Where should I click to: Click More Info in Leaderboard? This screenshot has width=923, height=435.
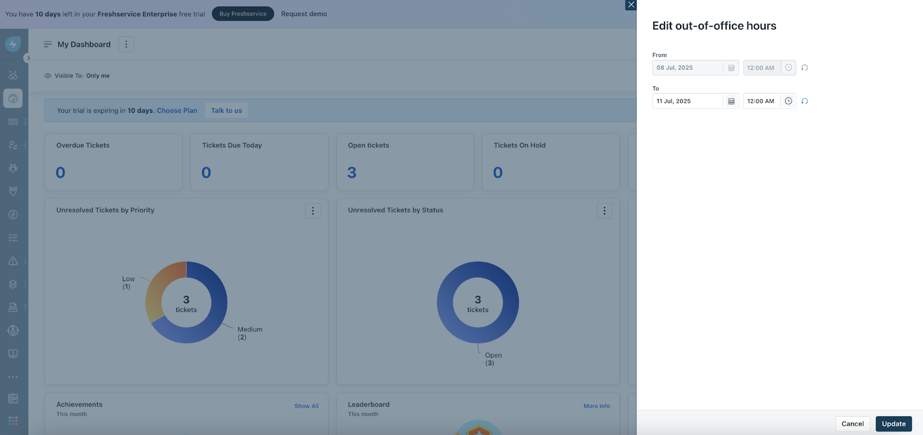click(596, 406)
